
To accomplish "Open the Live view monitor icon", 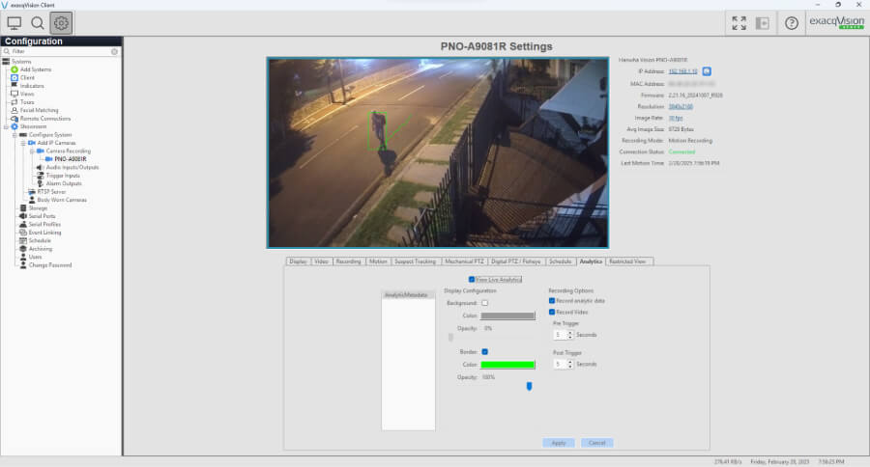I will [14, 22].
